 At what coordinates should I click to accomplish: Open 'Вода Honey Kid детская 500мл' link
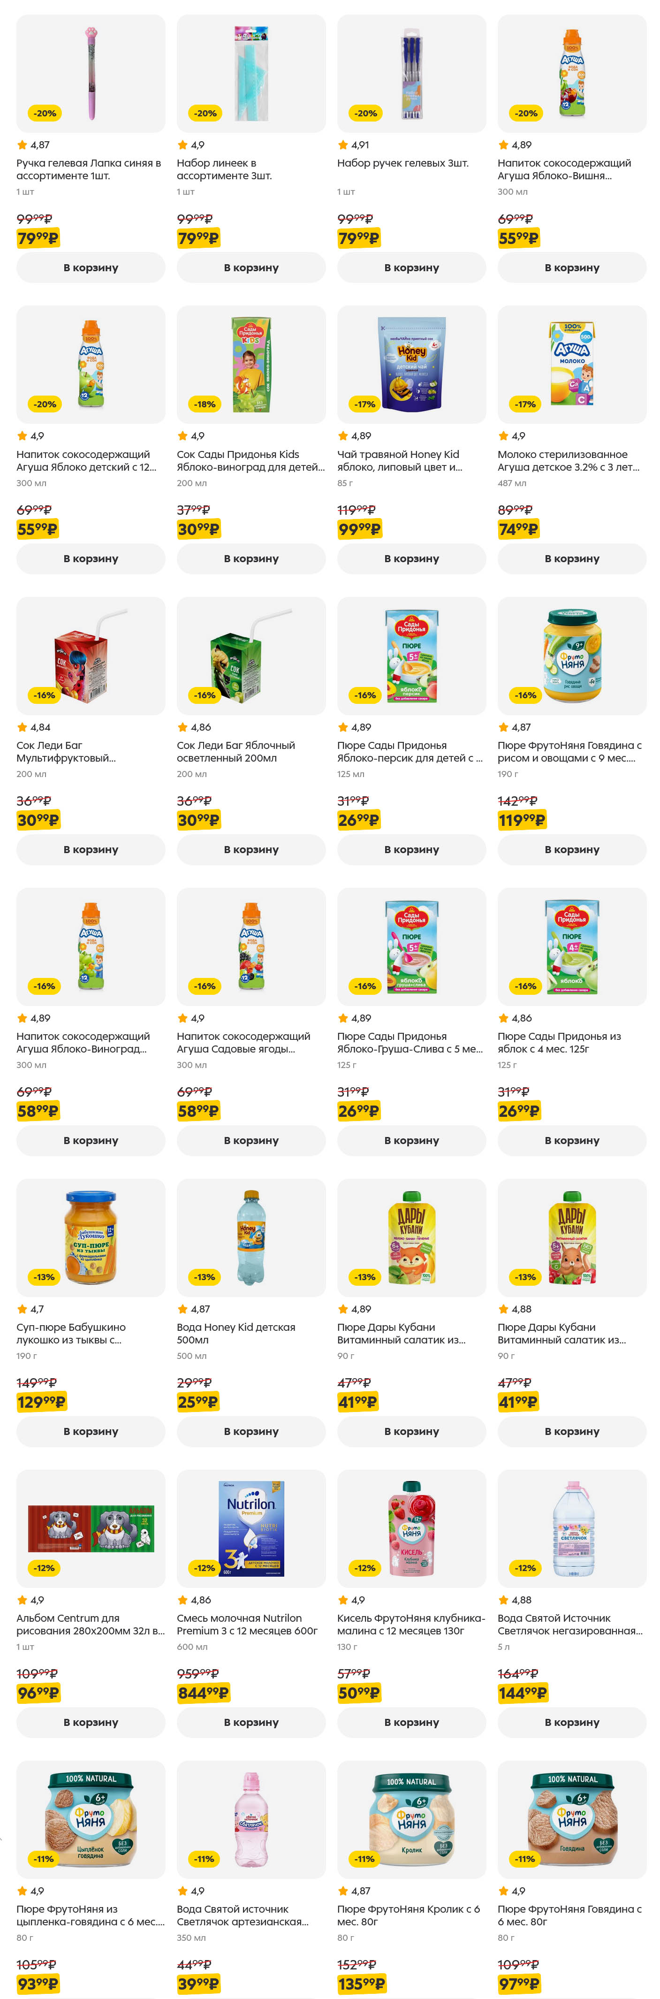click(x=235, y=1333)
